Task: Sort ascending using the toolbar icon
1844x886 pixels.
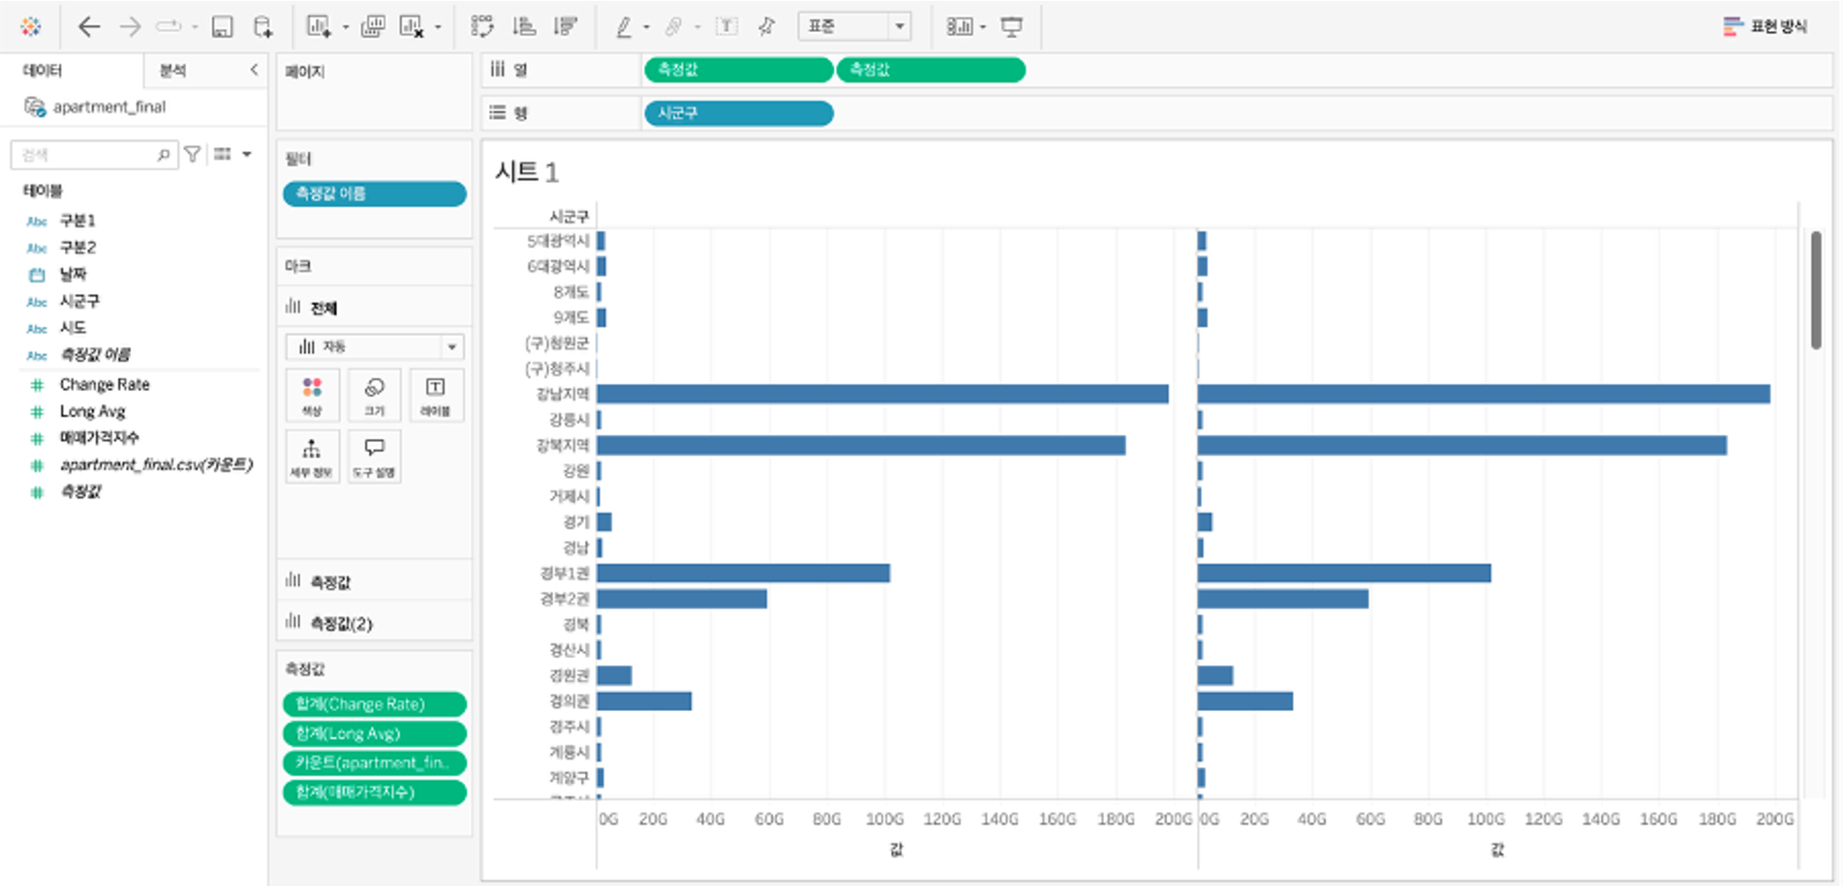Action: tap(525, 27)
